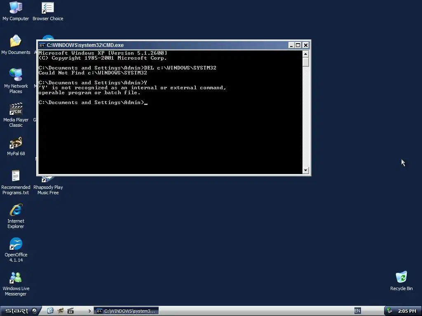Screen dimensions: 422x316
Task: Select CMD.exe taskbar button
Action: click(126, 311)
